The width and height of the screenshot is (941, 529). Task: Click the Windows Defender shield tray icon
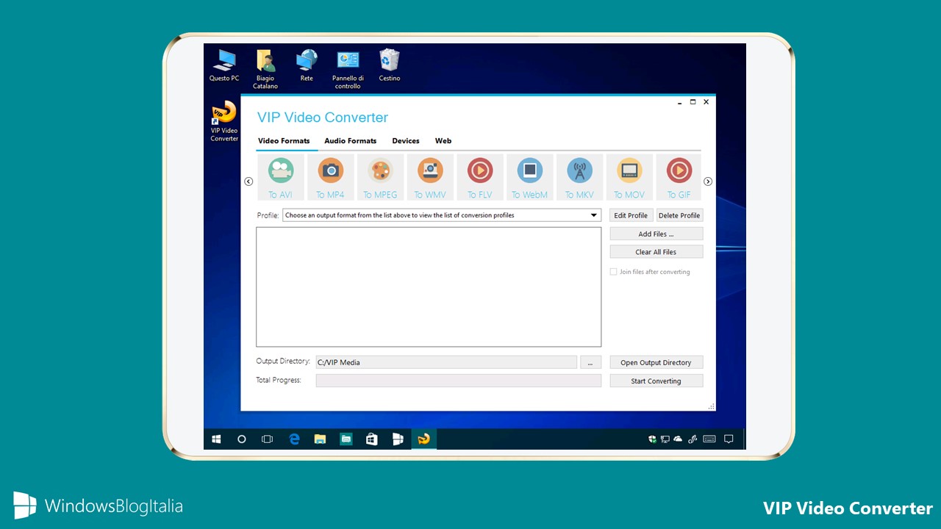point(652,439)
